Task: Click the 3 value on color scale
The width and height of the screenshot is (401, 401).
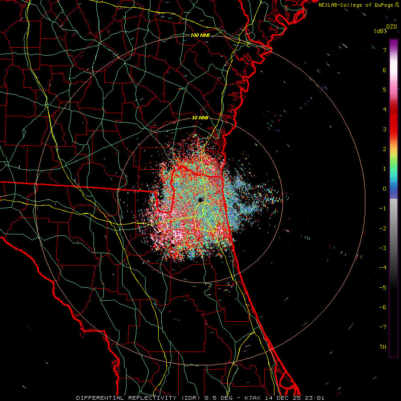Action: click(x=385, y=129)
